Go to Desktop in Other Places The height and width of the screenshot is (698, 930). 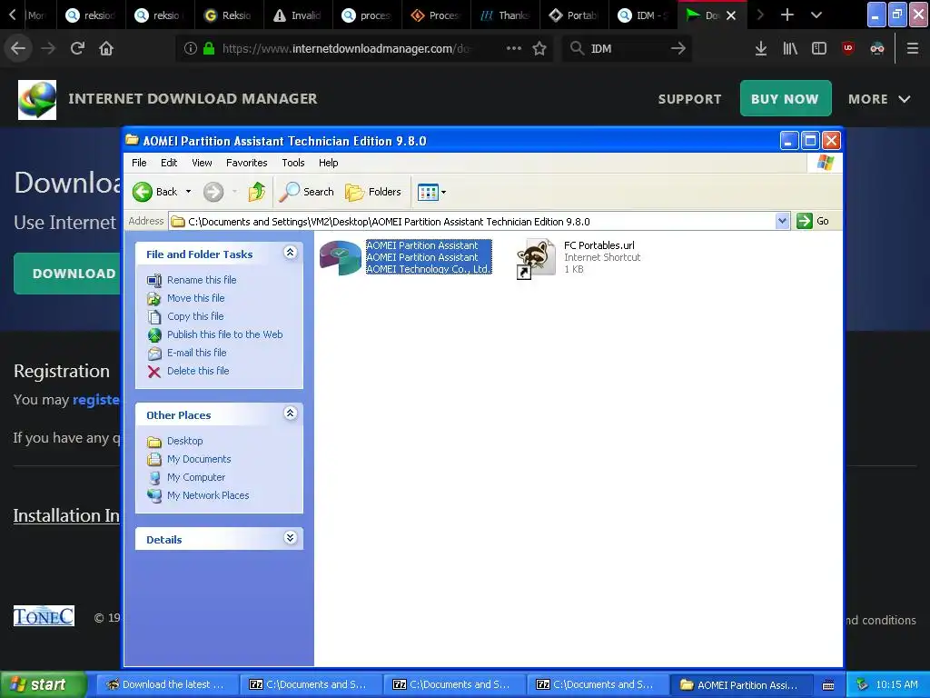[184, 441]
